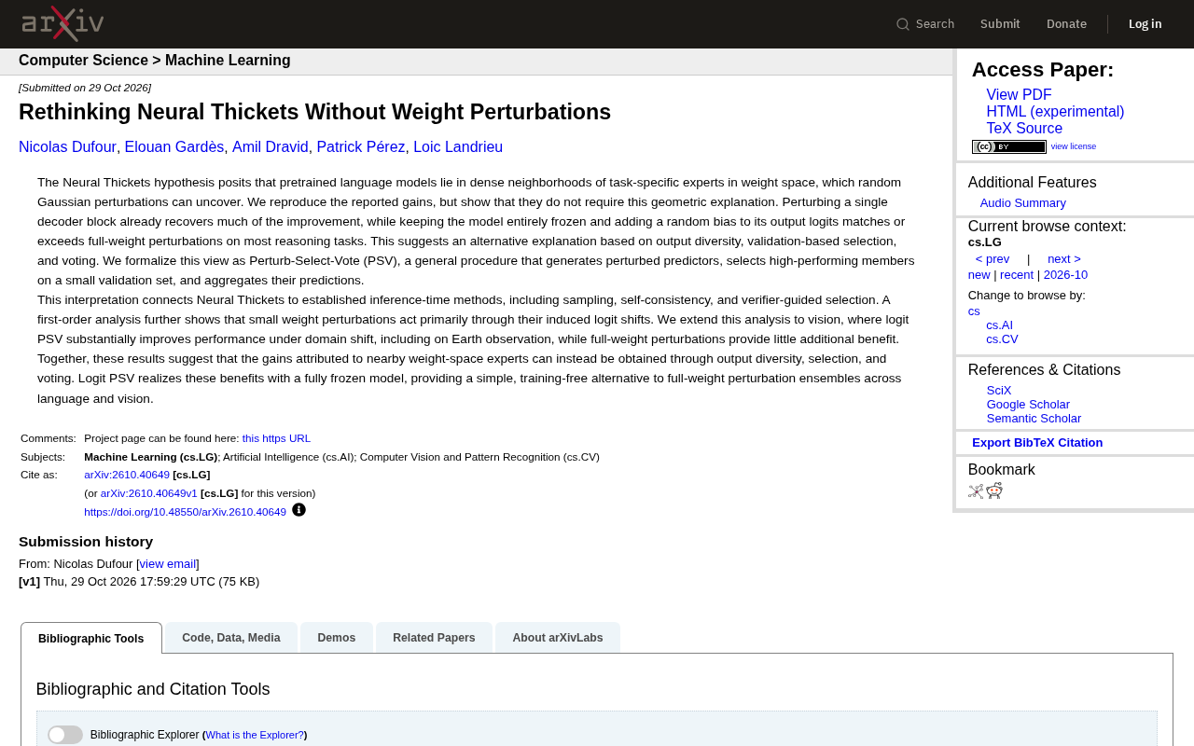Click Export BibTeX Citation
Viewport: 1194px width, 746px height.
pos(1037,443)
